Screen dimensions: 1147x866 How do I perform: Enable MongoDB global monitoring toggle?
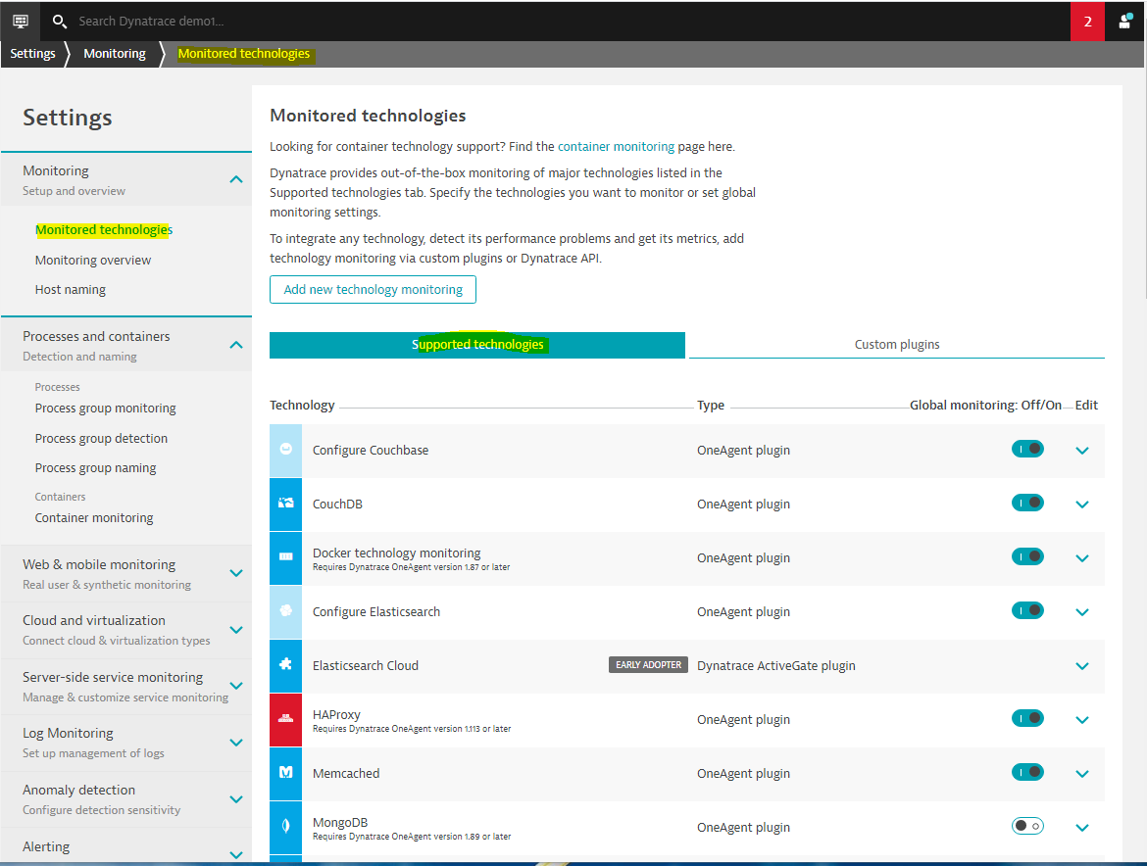[1027, 826]
